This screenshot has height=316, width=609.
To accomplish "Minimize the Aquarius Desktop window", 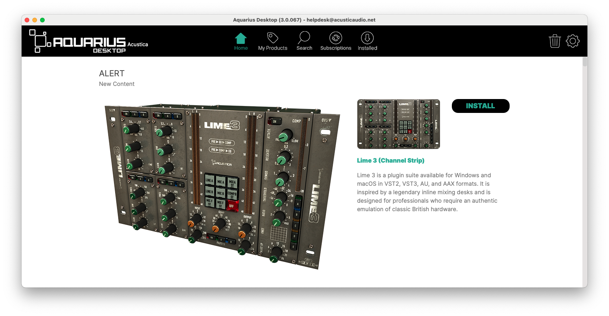I will click(x=35, y=20).
